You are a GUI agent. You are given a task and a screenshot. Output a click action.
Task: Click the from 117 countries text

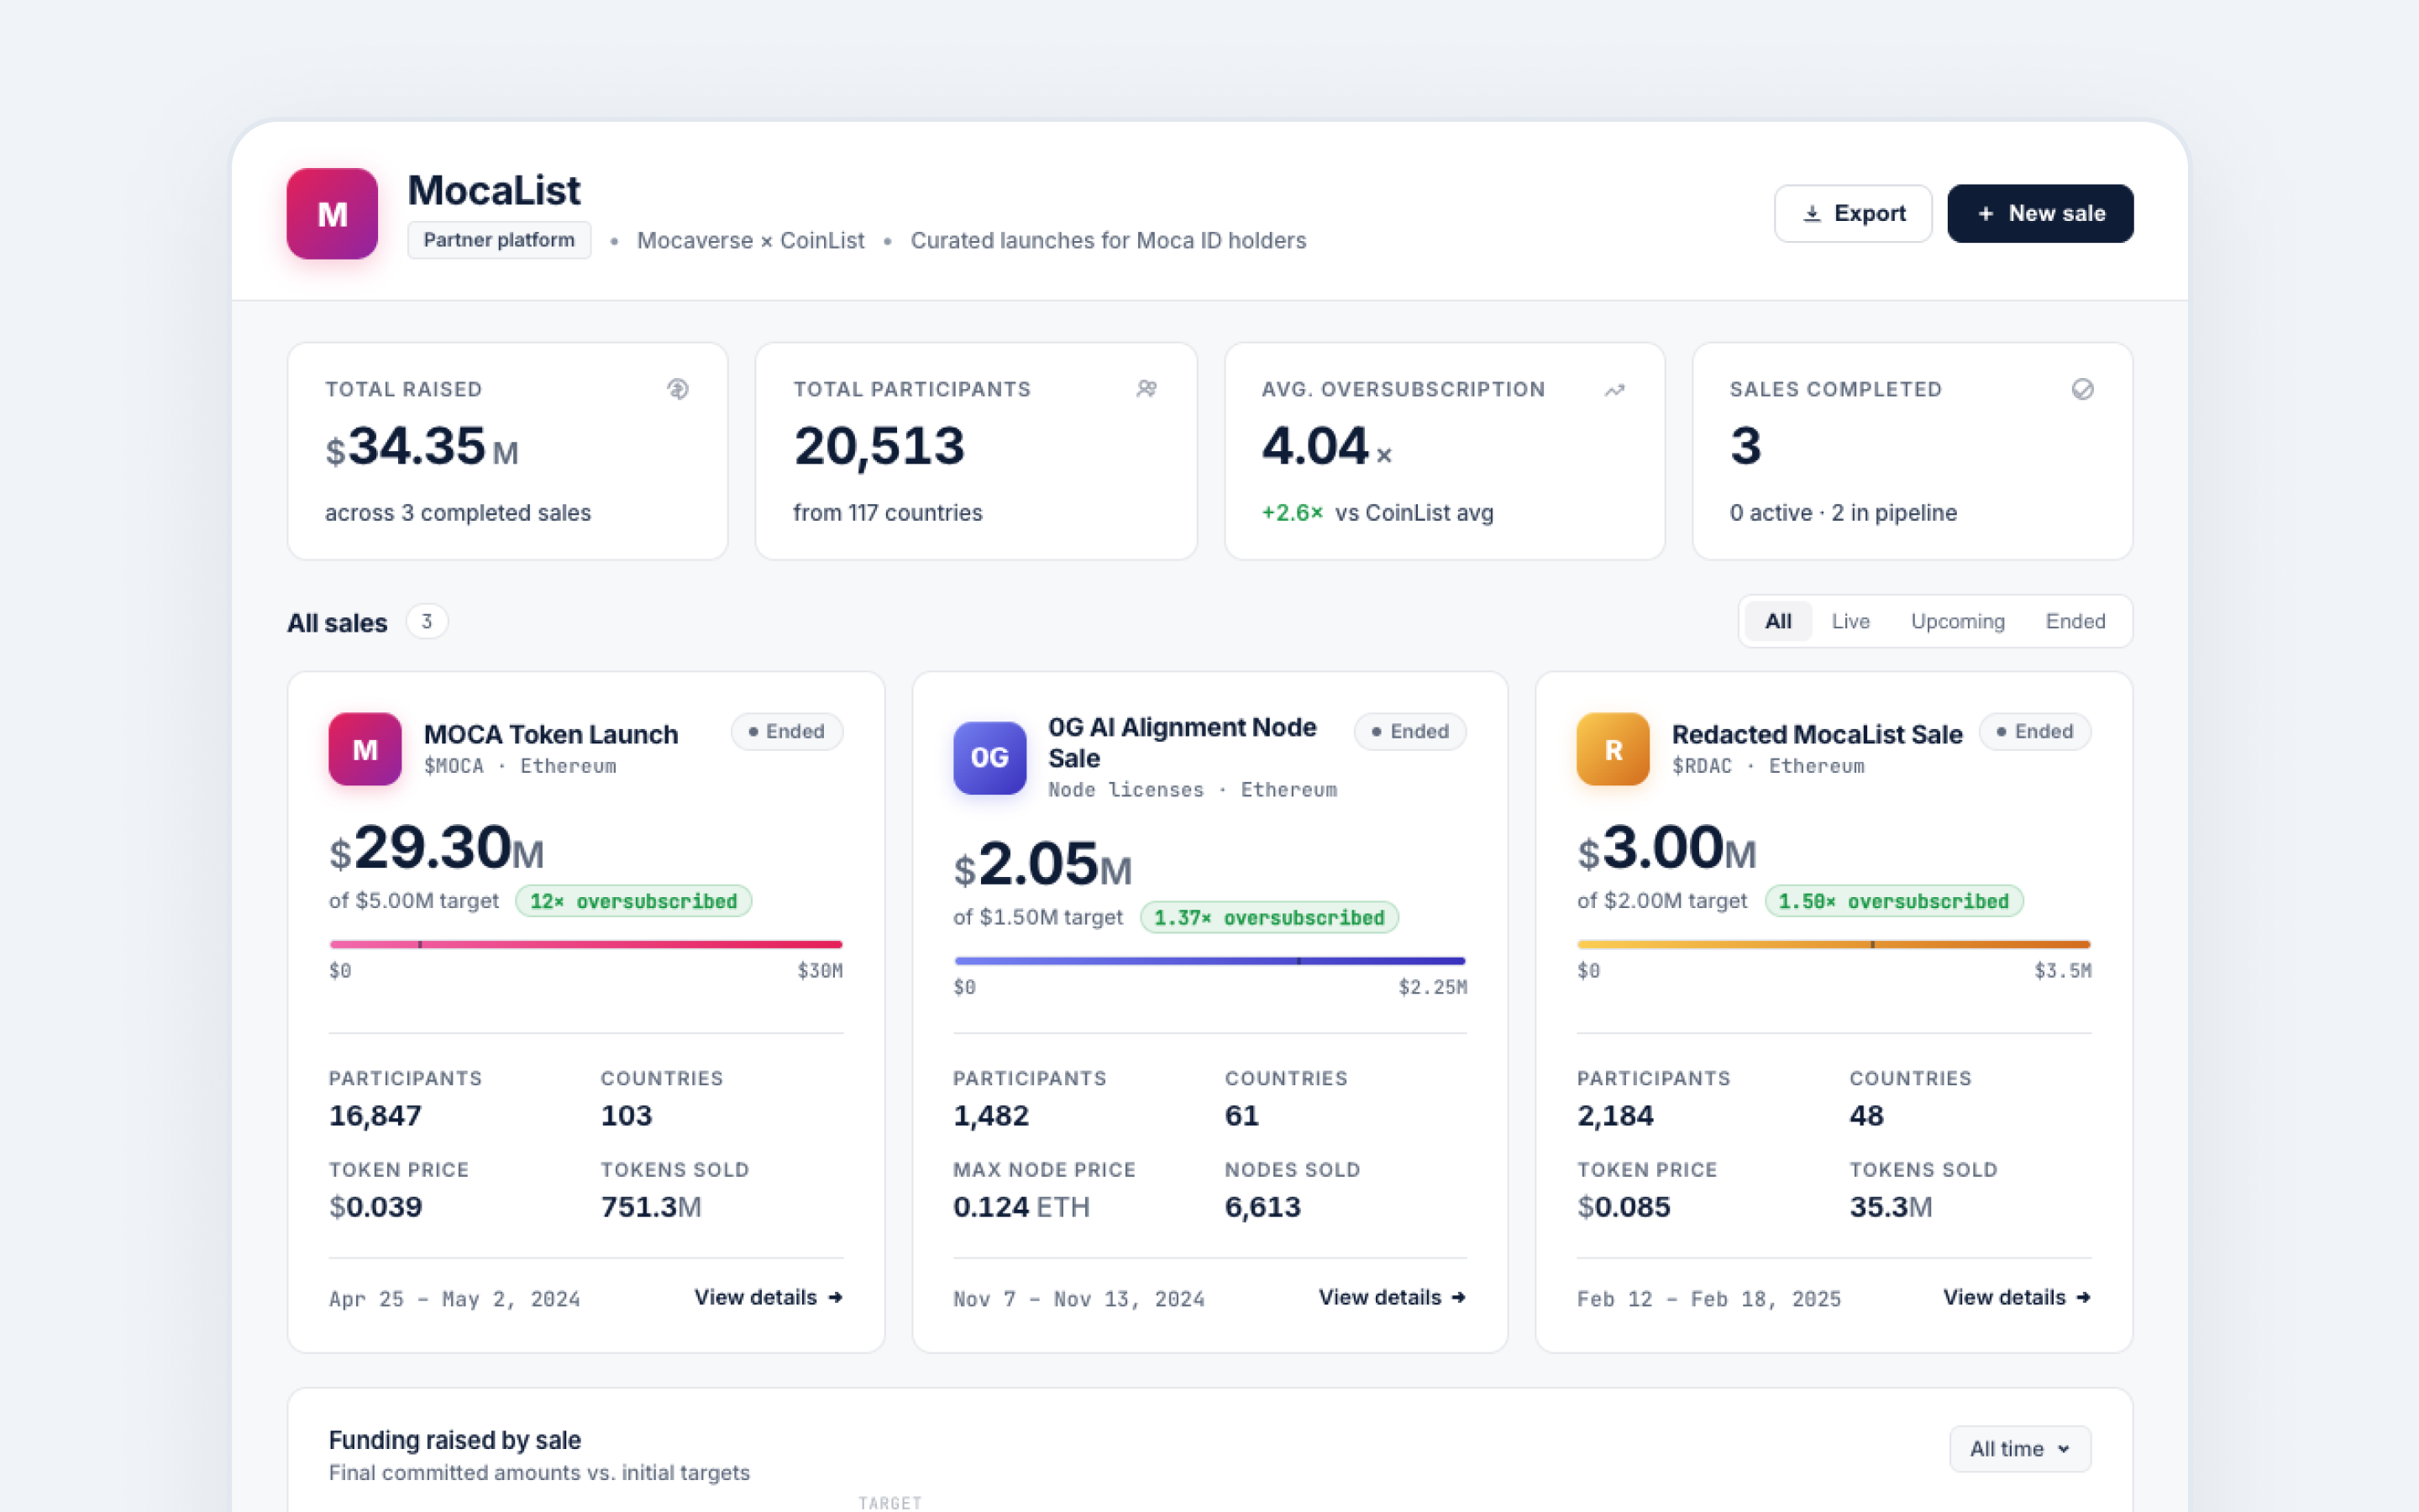point(888,512)
